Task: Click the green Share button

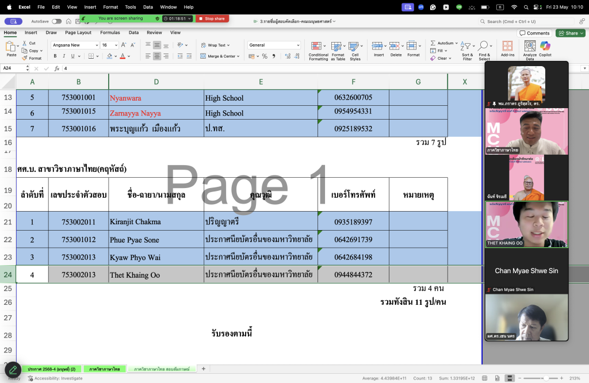Action: [571, 33]
